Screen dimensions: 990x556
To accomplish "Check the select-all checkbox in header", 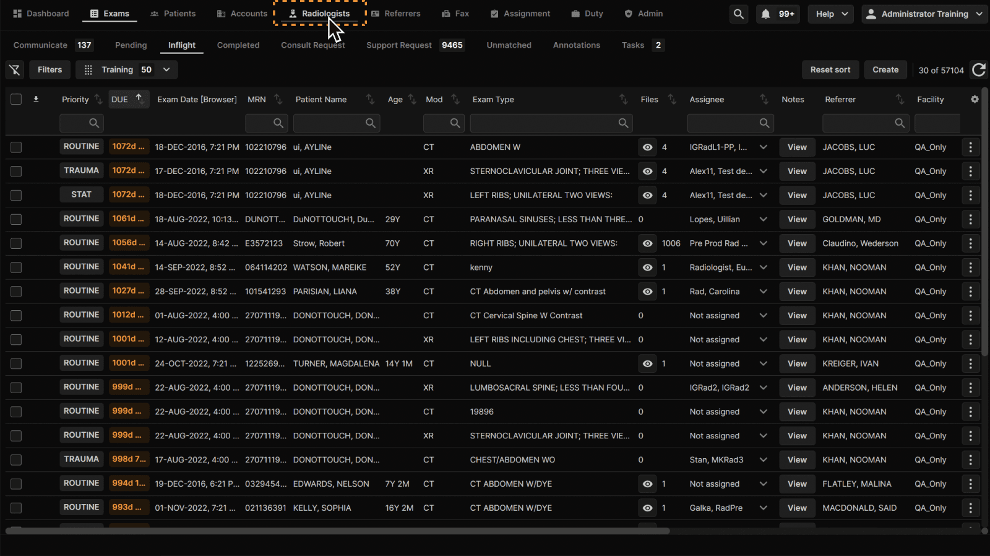I will point(16,99).
